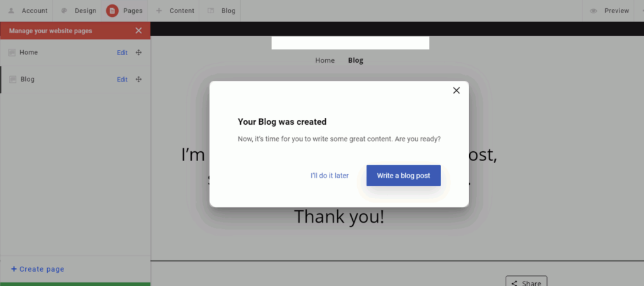The width and height of the screenshot is (644, 286).
Task: Click the Content plus icon
Action: (159, 11)
